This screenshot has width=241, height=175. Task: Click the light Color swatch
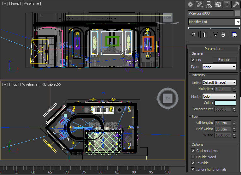point(225,103)
